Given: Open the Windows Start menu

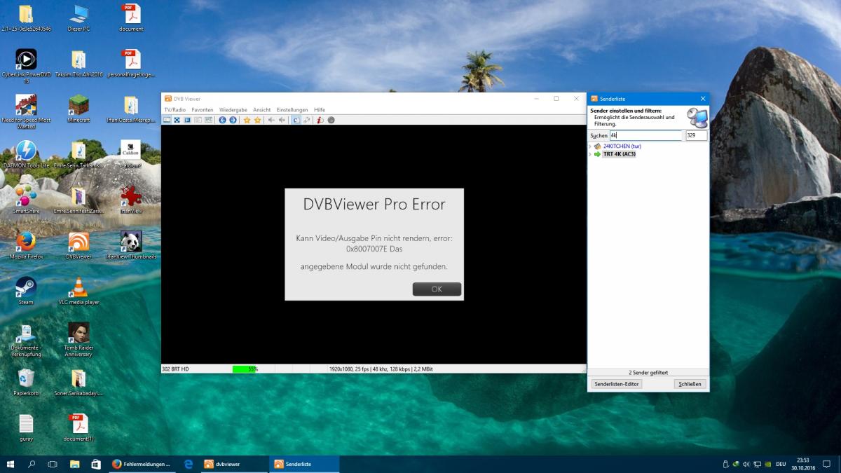Looking at the screenshot, I should coord(11,464).
